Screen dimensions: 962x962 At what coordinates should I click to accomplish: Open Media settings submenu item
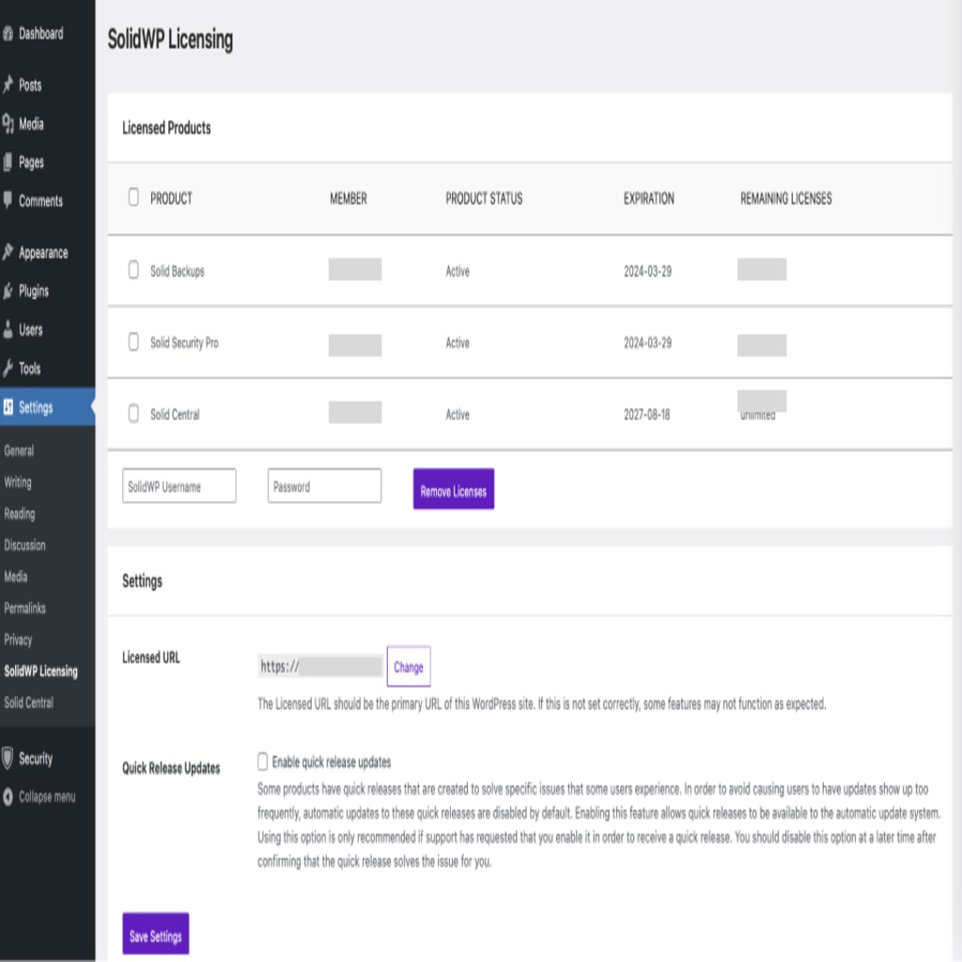pyautogui.click(x=15, y=577)
